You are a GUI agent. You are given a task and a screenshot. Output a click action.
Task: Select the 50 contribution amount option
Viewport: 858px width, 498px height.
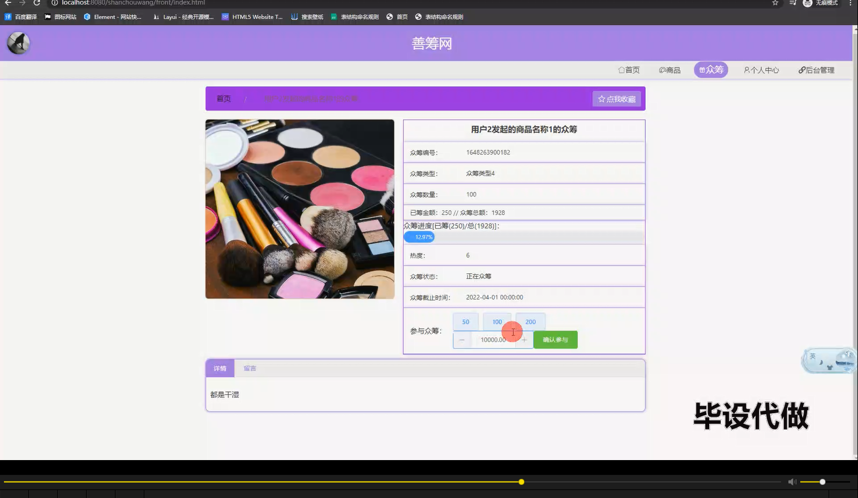(x=465, y=321)
